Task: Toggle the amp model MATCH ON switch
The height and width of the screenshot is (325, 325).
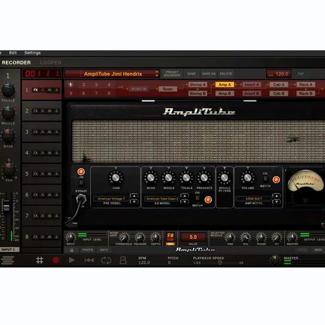Action: [265, 178]
